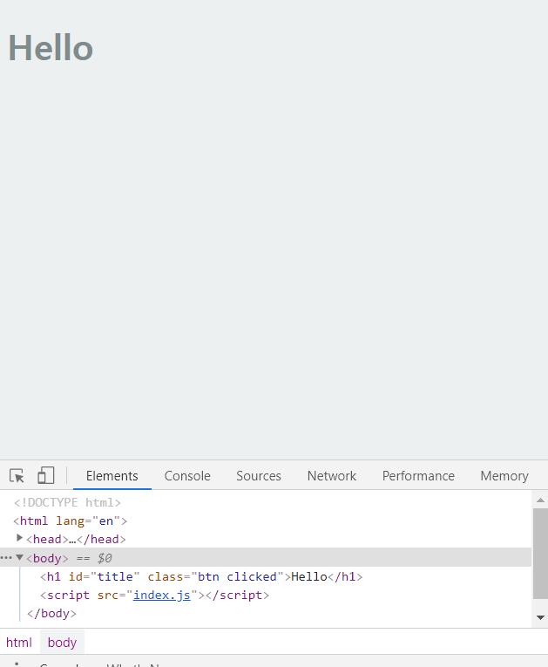This screenshot has width=548, height=667.
Task: Select body in the breadcrumb bar
Action: pos(62,643)
